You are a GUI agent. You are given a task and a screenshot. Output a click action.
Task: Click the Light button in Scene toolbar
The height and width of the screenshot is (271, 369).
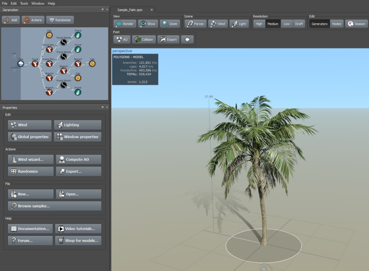pyautogui.click(x=239, y=24)
